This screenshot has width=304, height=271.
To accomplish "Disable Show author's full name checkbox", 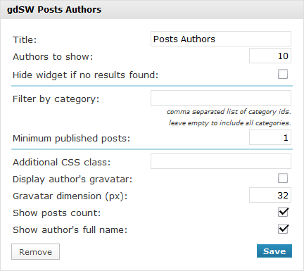I will [283, 229].
